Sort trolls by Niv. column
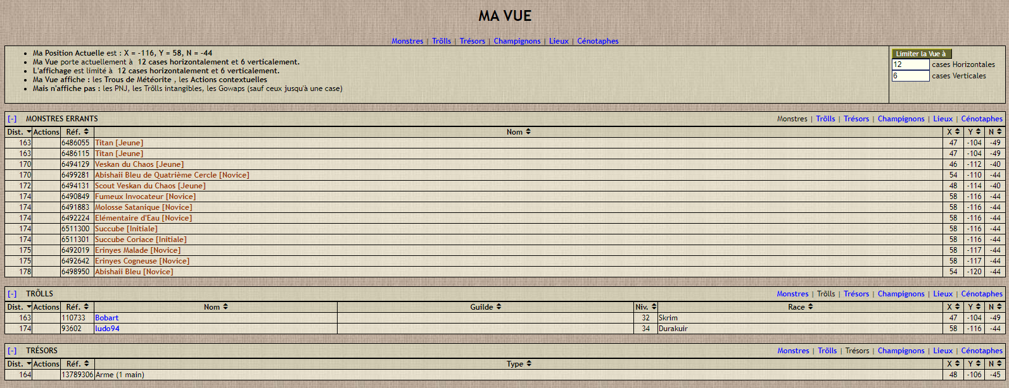 coord(654,307)
